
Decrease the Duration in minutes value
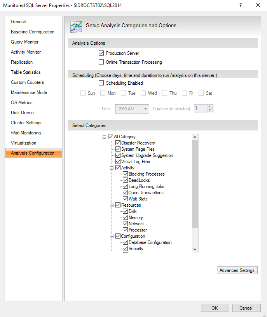point(210,110)
